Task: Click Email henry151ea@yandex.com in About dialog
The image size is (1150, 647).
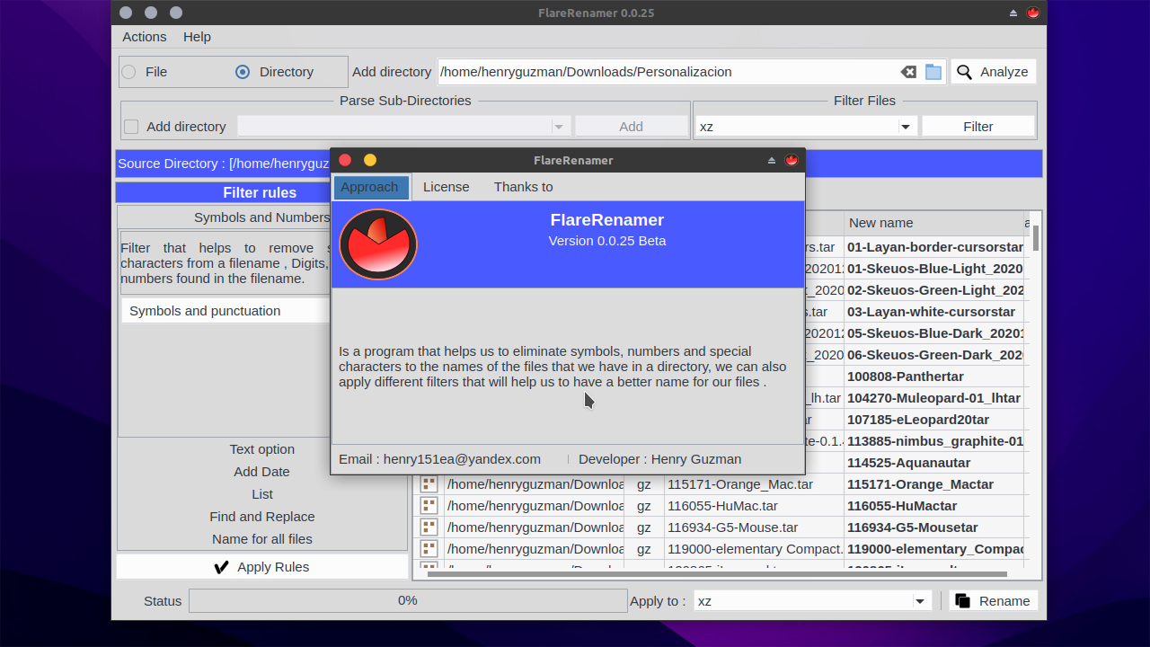Action: pyautogui.click(x=439, y=459)
